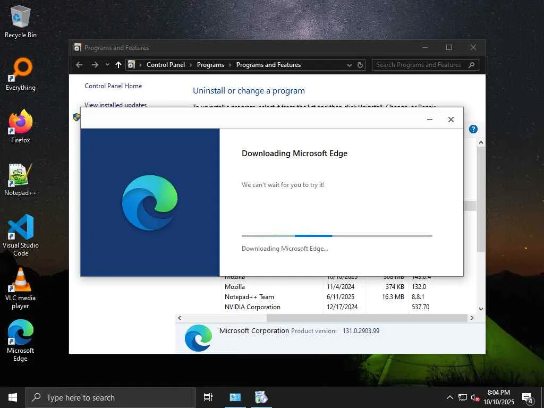Viewport: 544px width, 408px height.
Task: Launch Everything search from desktop
Action: pyautogui.click(x=21, y=74)
